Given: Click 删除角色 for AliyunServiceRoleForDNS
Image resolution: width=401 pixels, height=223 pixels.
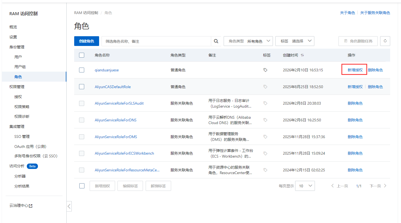Looking at the screenshot, I should (355, 120).
